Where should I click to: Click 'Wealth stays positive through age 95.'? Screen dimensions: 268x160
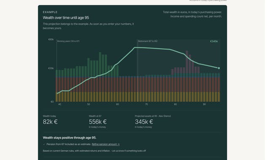(x=70, y=138)
